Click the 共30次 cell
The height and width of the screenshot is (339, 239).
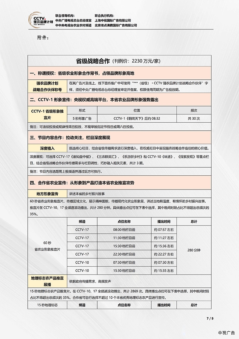pos(194,118)
